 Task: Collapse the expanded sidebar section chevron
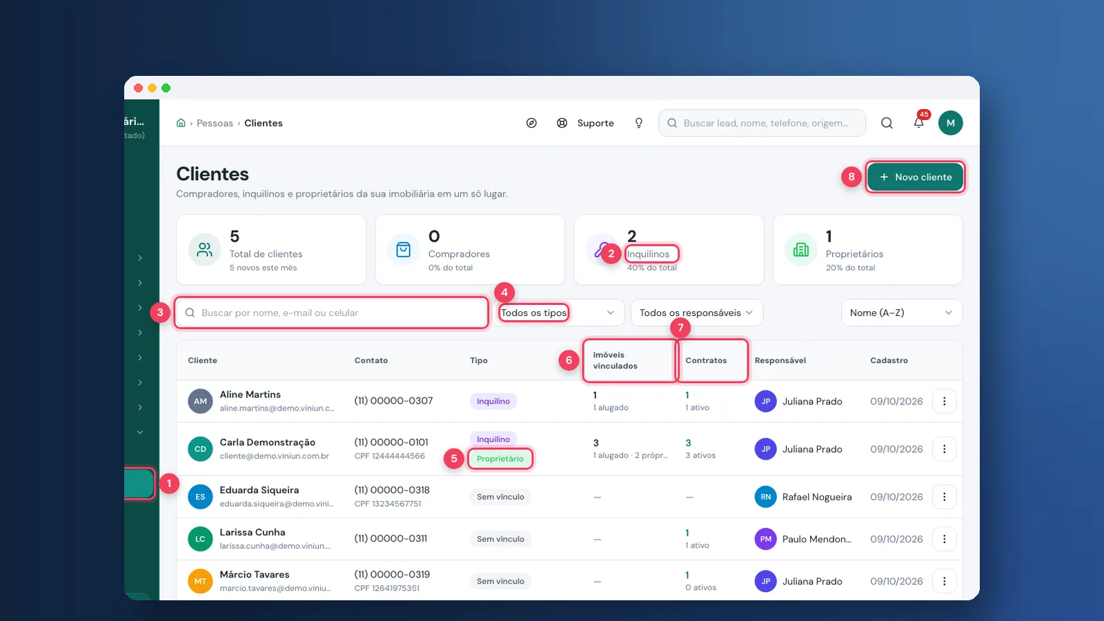140,433
